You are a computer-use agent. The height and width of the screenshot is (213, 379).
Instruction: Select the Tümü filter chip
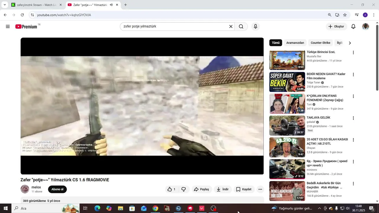pyautogui.click(x=276, y=43)
